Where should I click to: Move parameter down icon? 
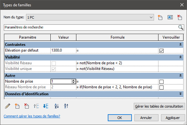pos(46,106)
